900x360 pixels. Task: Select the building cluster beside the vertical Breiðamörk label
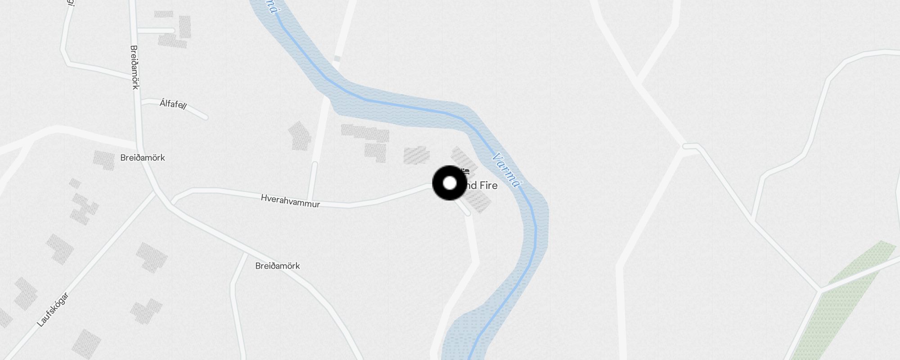tap(173, 29)
